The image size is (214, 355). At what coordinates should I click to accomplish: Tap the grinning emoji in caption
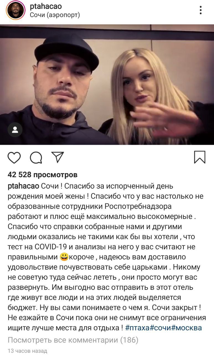point(64,257)
